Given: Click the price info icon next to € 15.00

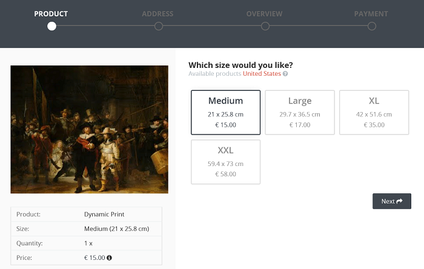Looking at the screenshot, I should tap(109, 257).
